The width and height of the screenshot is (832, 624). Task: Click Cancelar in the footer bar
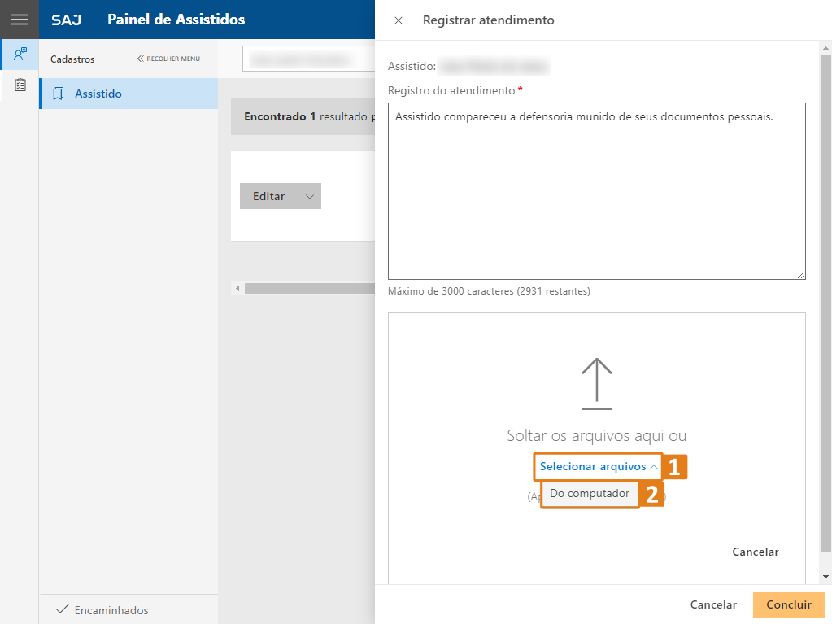point(713,605)
